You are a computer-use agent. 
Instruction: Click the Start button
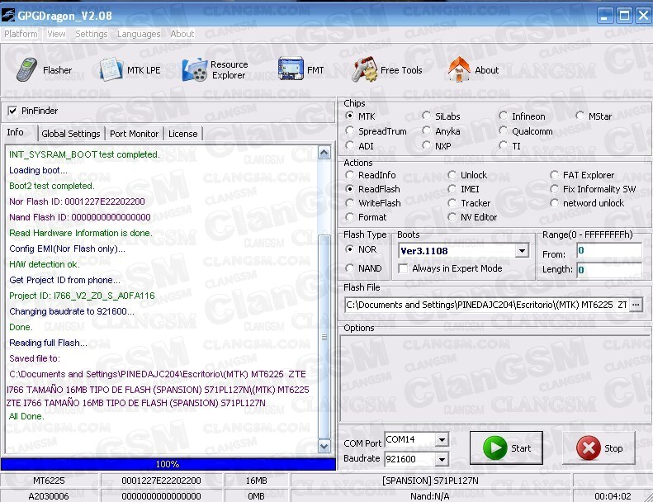click(x=506, y=448)
